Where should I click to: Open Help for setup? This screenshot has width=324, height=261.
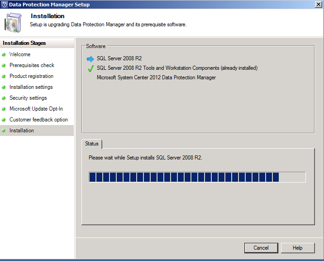tap(298, 248)
